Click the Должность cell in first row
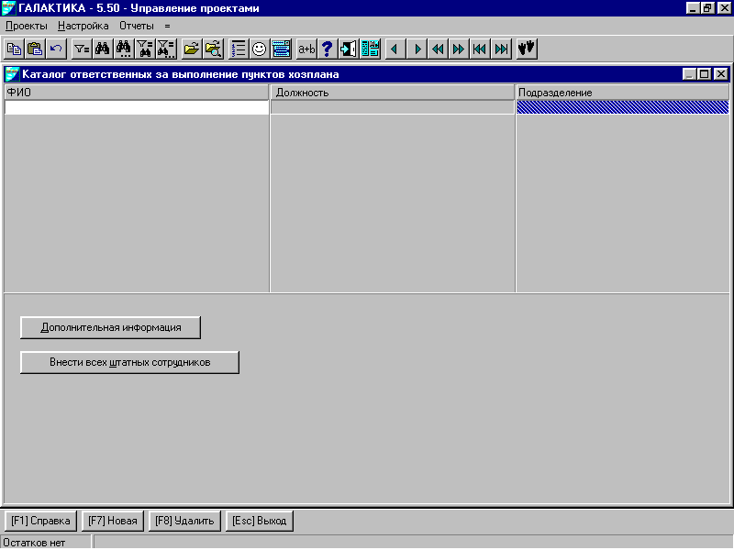The height and width of the screenshot is (550, 734). pos(393,107)
